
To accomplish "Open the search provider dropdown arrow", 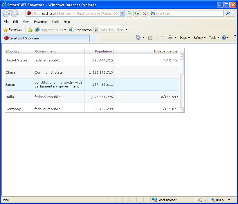I will [233, 14].
